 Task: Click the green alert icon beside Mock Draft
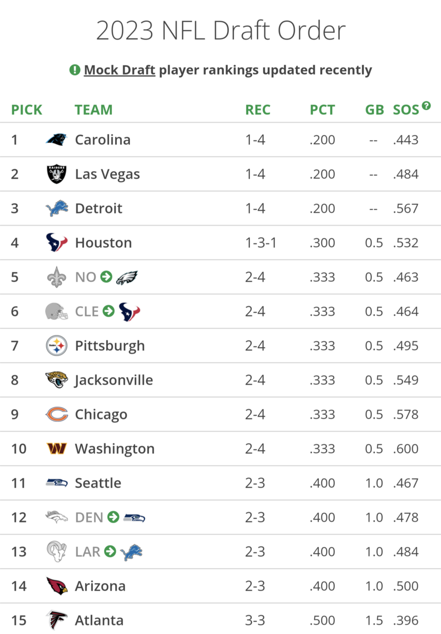click(x=75, y=70)
